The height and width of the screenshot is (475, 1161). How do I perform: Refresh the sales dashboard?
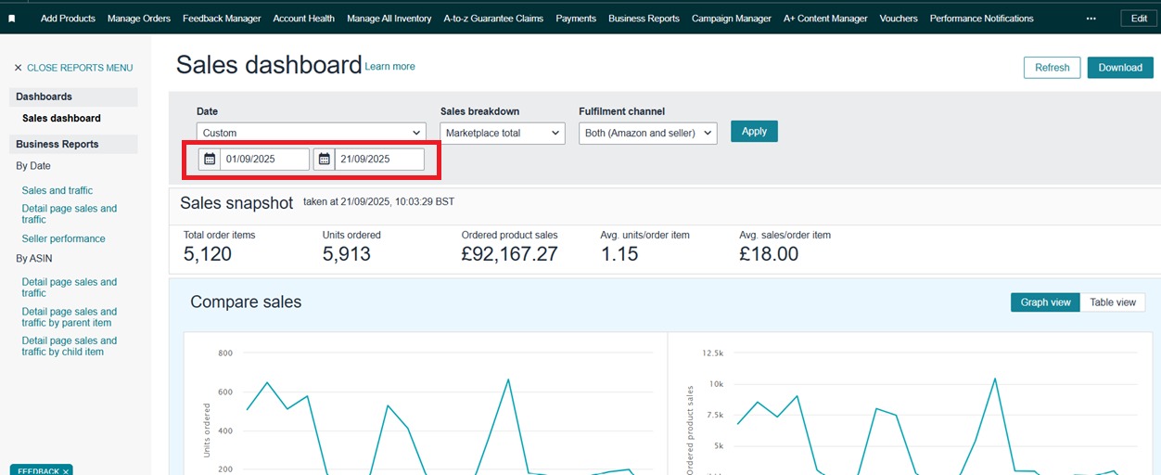1052,68
